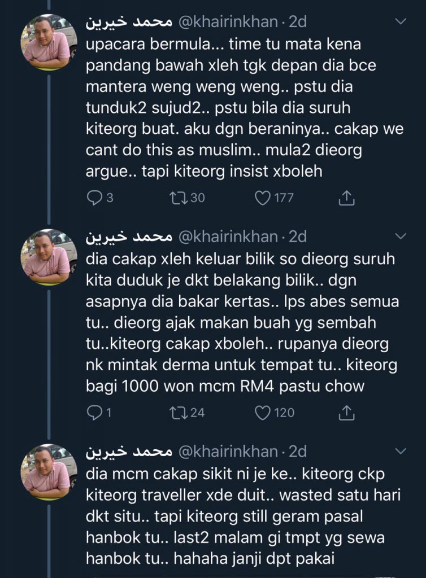The image size is (426, 578).
Task: Tap @khairinkhan handle on the second tweet
Action: click(228, 237)
